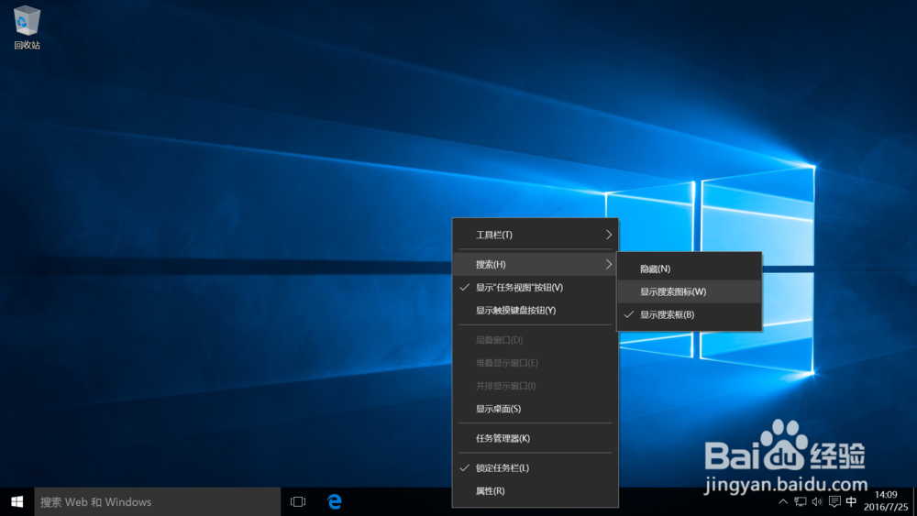The height and width of the screenshot is (516, 917).
Task: Toggle 锁定任务栏(L) option
Action: click(x=536, y=467)
